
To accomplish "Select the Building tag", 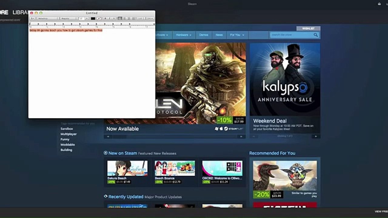I will pyautogui.click(x=66, y=150).
